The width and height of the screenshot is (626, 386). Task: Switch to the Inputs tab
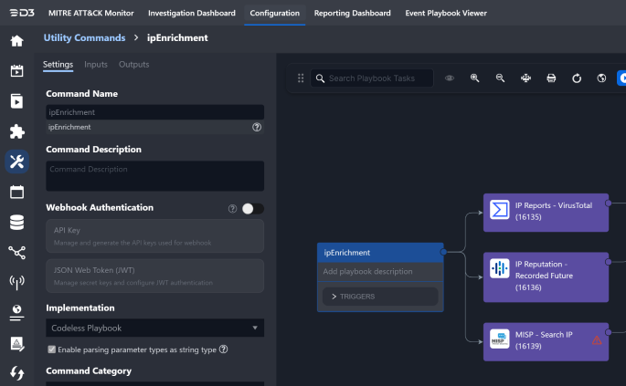click(x=96, y=65)
